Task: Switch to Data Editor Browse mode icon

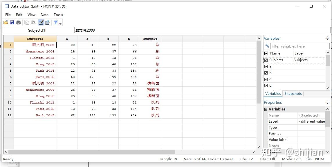Action: [47, 22]
